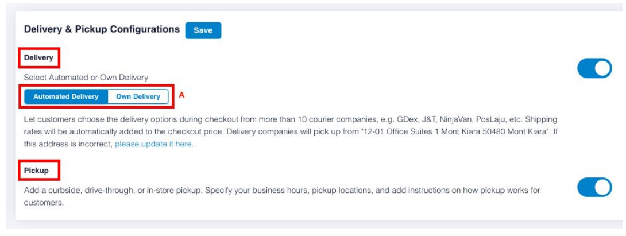Disable the Delivery toggle switch

[594, 69]
